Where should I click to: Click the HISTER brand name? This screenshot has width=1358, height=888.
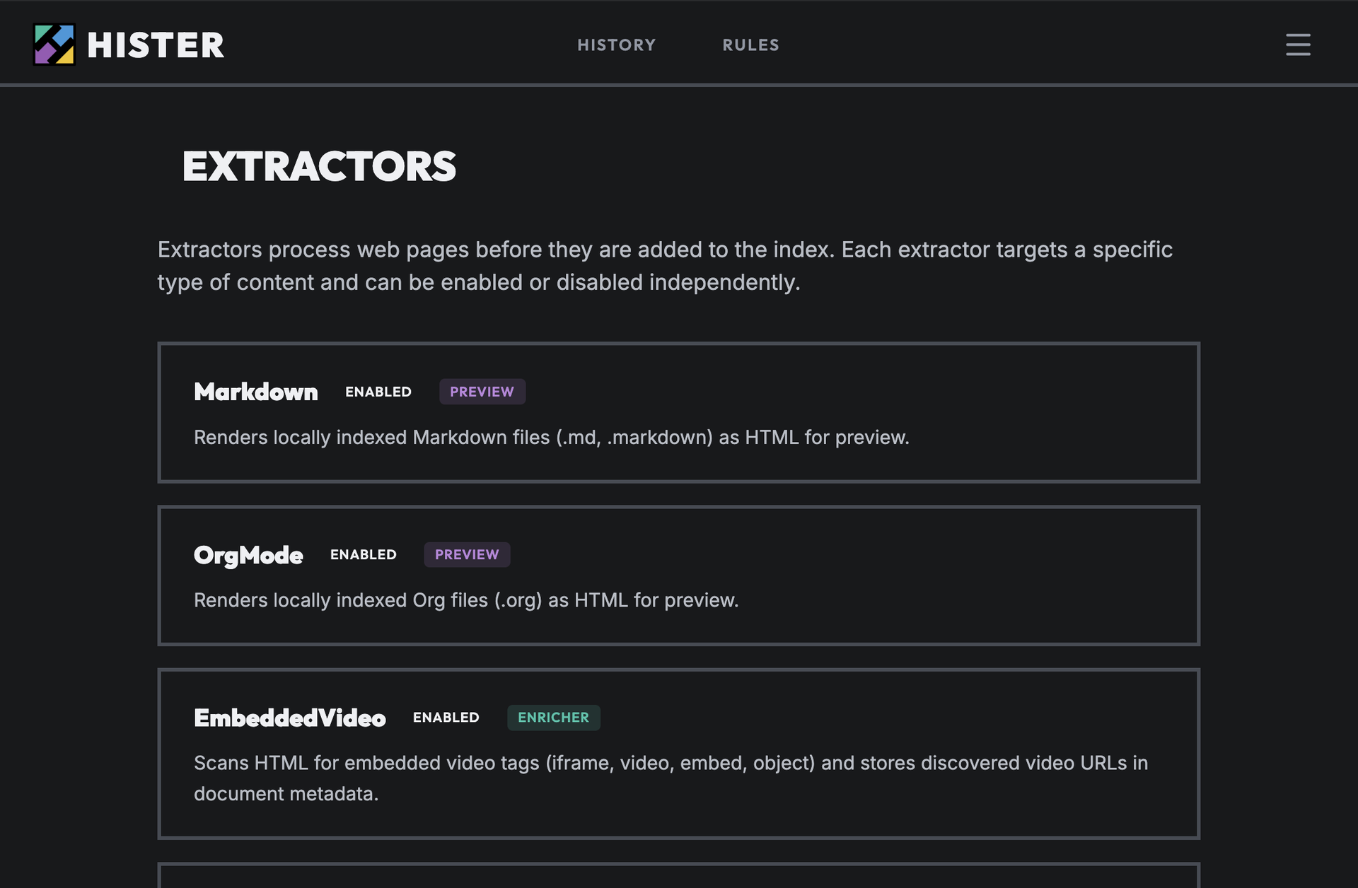[x=156, y=45]
